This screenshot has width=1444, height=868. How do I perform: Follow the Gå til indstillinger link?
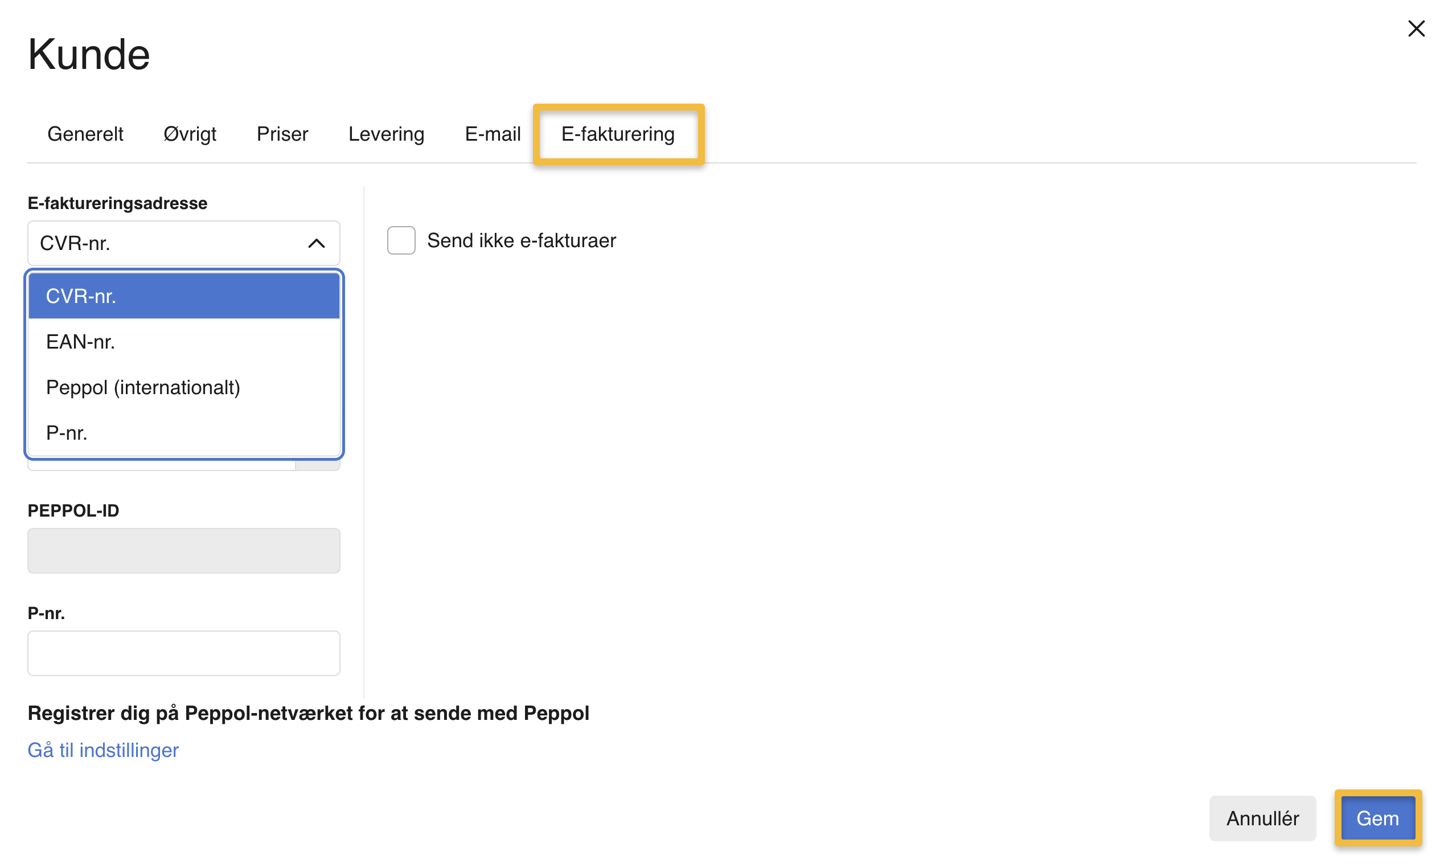[x=103, y=750]
